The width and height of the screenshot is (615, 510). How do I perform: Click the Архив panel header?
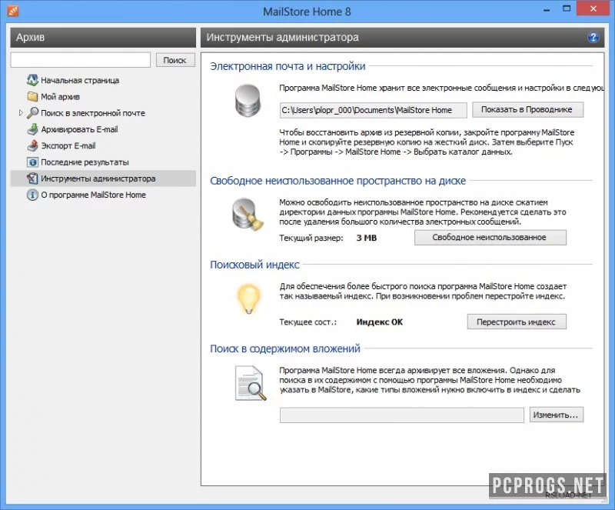[103, 37]
